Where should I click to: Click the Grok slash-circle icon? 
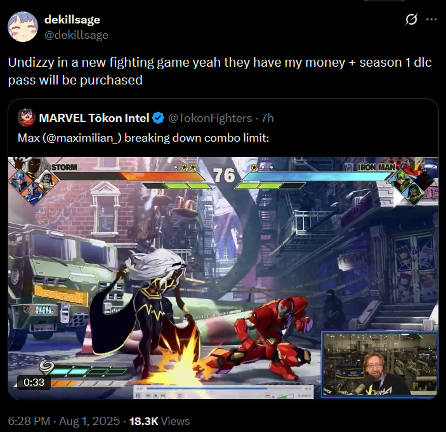pos(411,19)
